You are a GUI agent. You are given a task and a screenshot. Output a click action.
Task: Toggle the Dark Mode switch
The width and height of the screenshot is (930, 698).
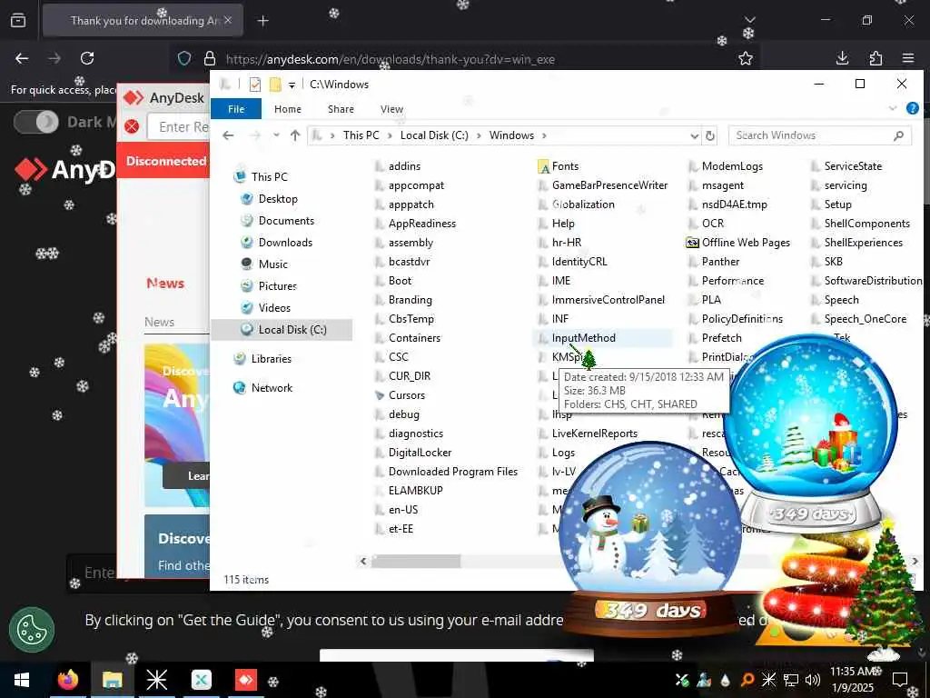36,123
